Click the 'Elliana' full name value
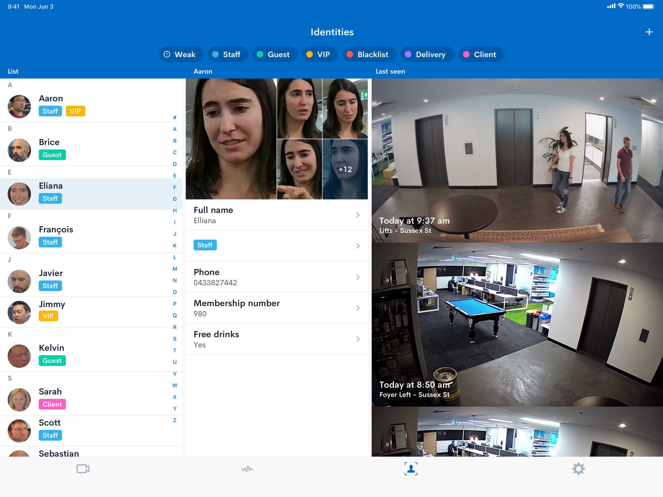The width and height of the screenshot is (663, 497). point(205,221)
